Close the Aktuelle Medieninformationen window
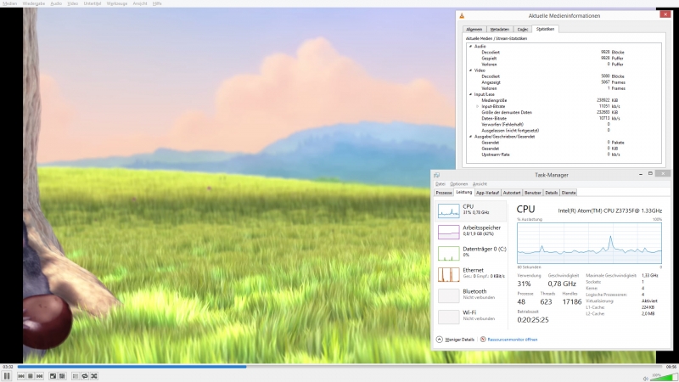 click(665, 14)
